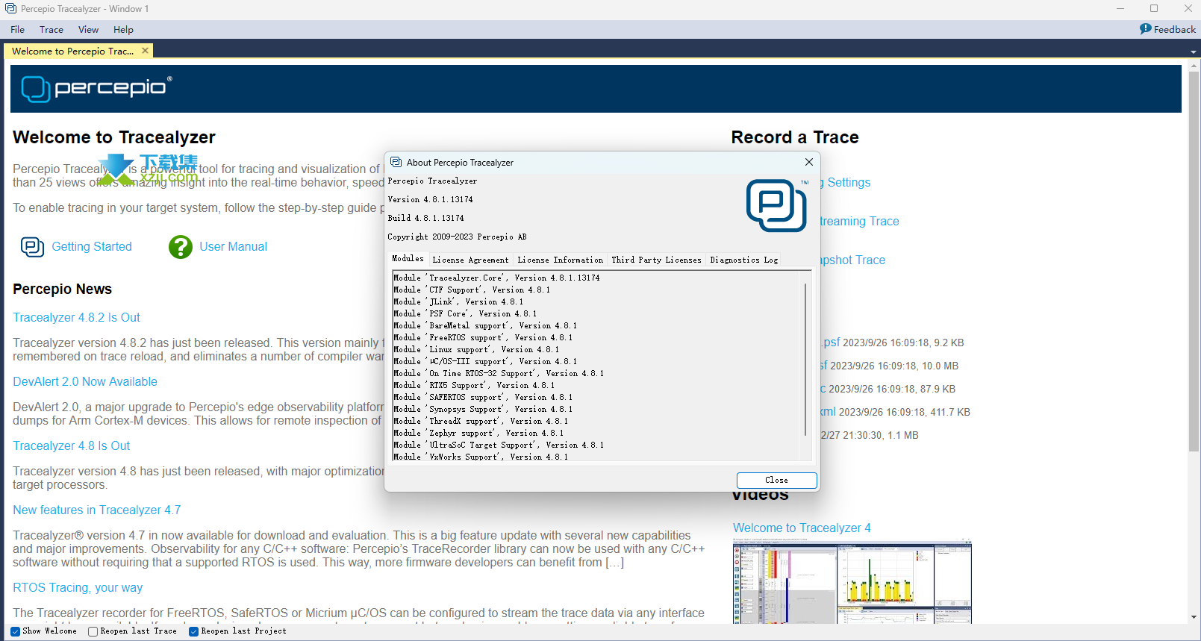Open the DevAlert 2.0 Now Available article
This screenshot has height=641, width=1201.
(x=85, y=382)
